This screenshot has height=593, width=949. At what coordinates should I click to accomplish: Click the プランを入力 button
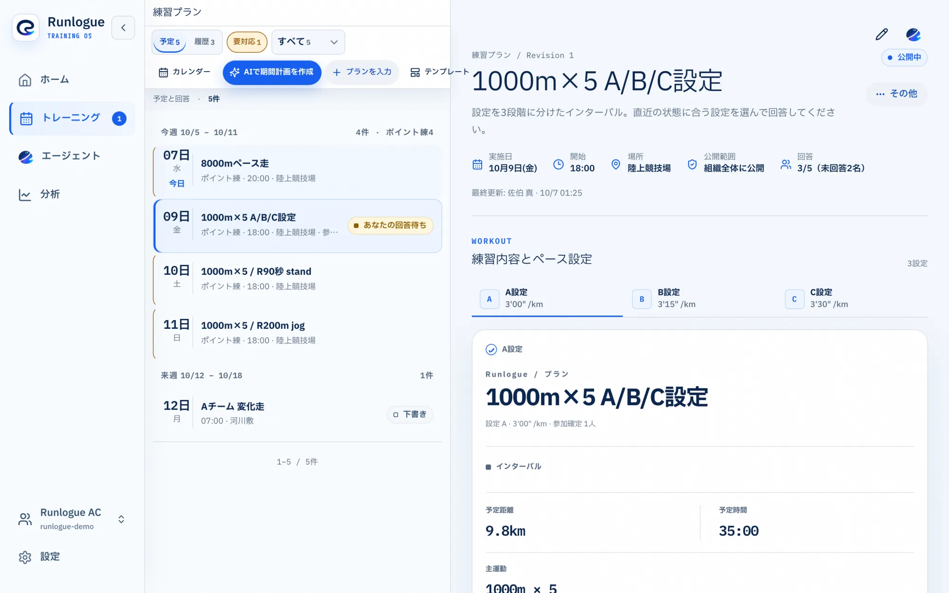click(x=363, y=72)
